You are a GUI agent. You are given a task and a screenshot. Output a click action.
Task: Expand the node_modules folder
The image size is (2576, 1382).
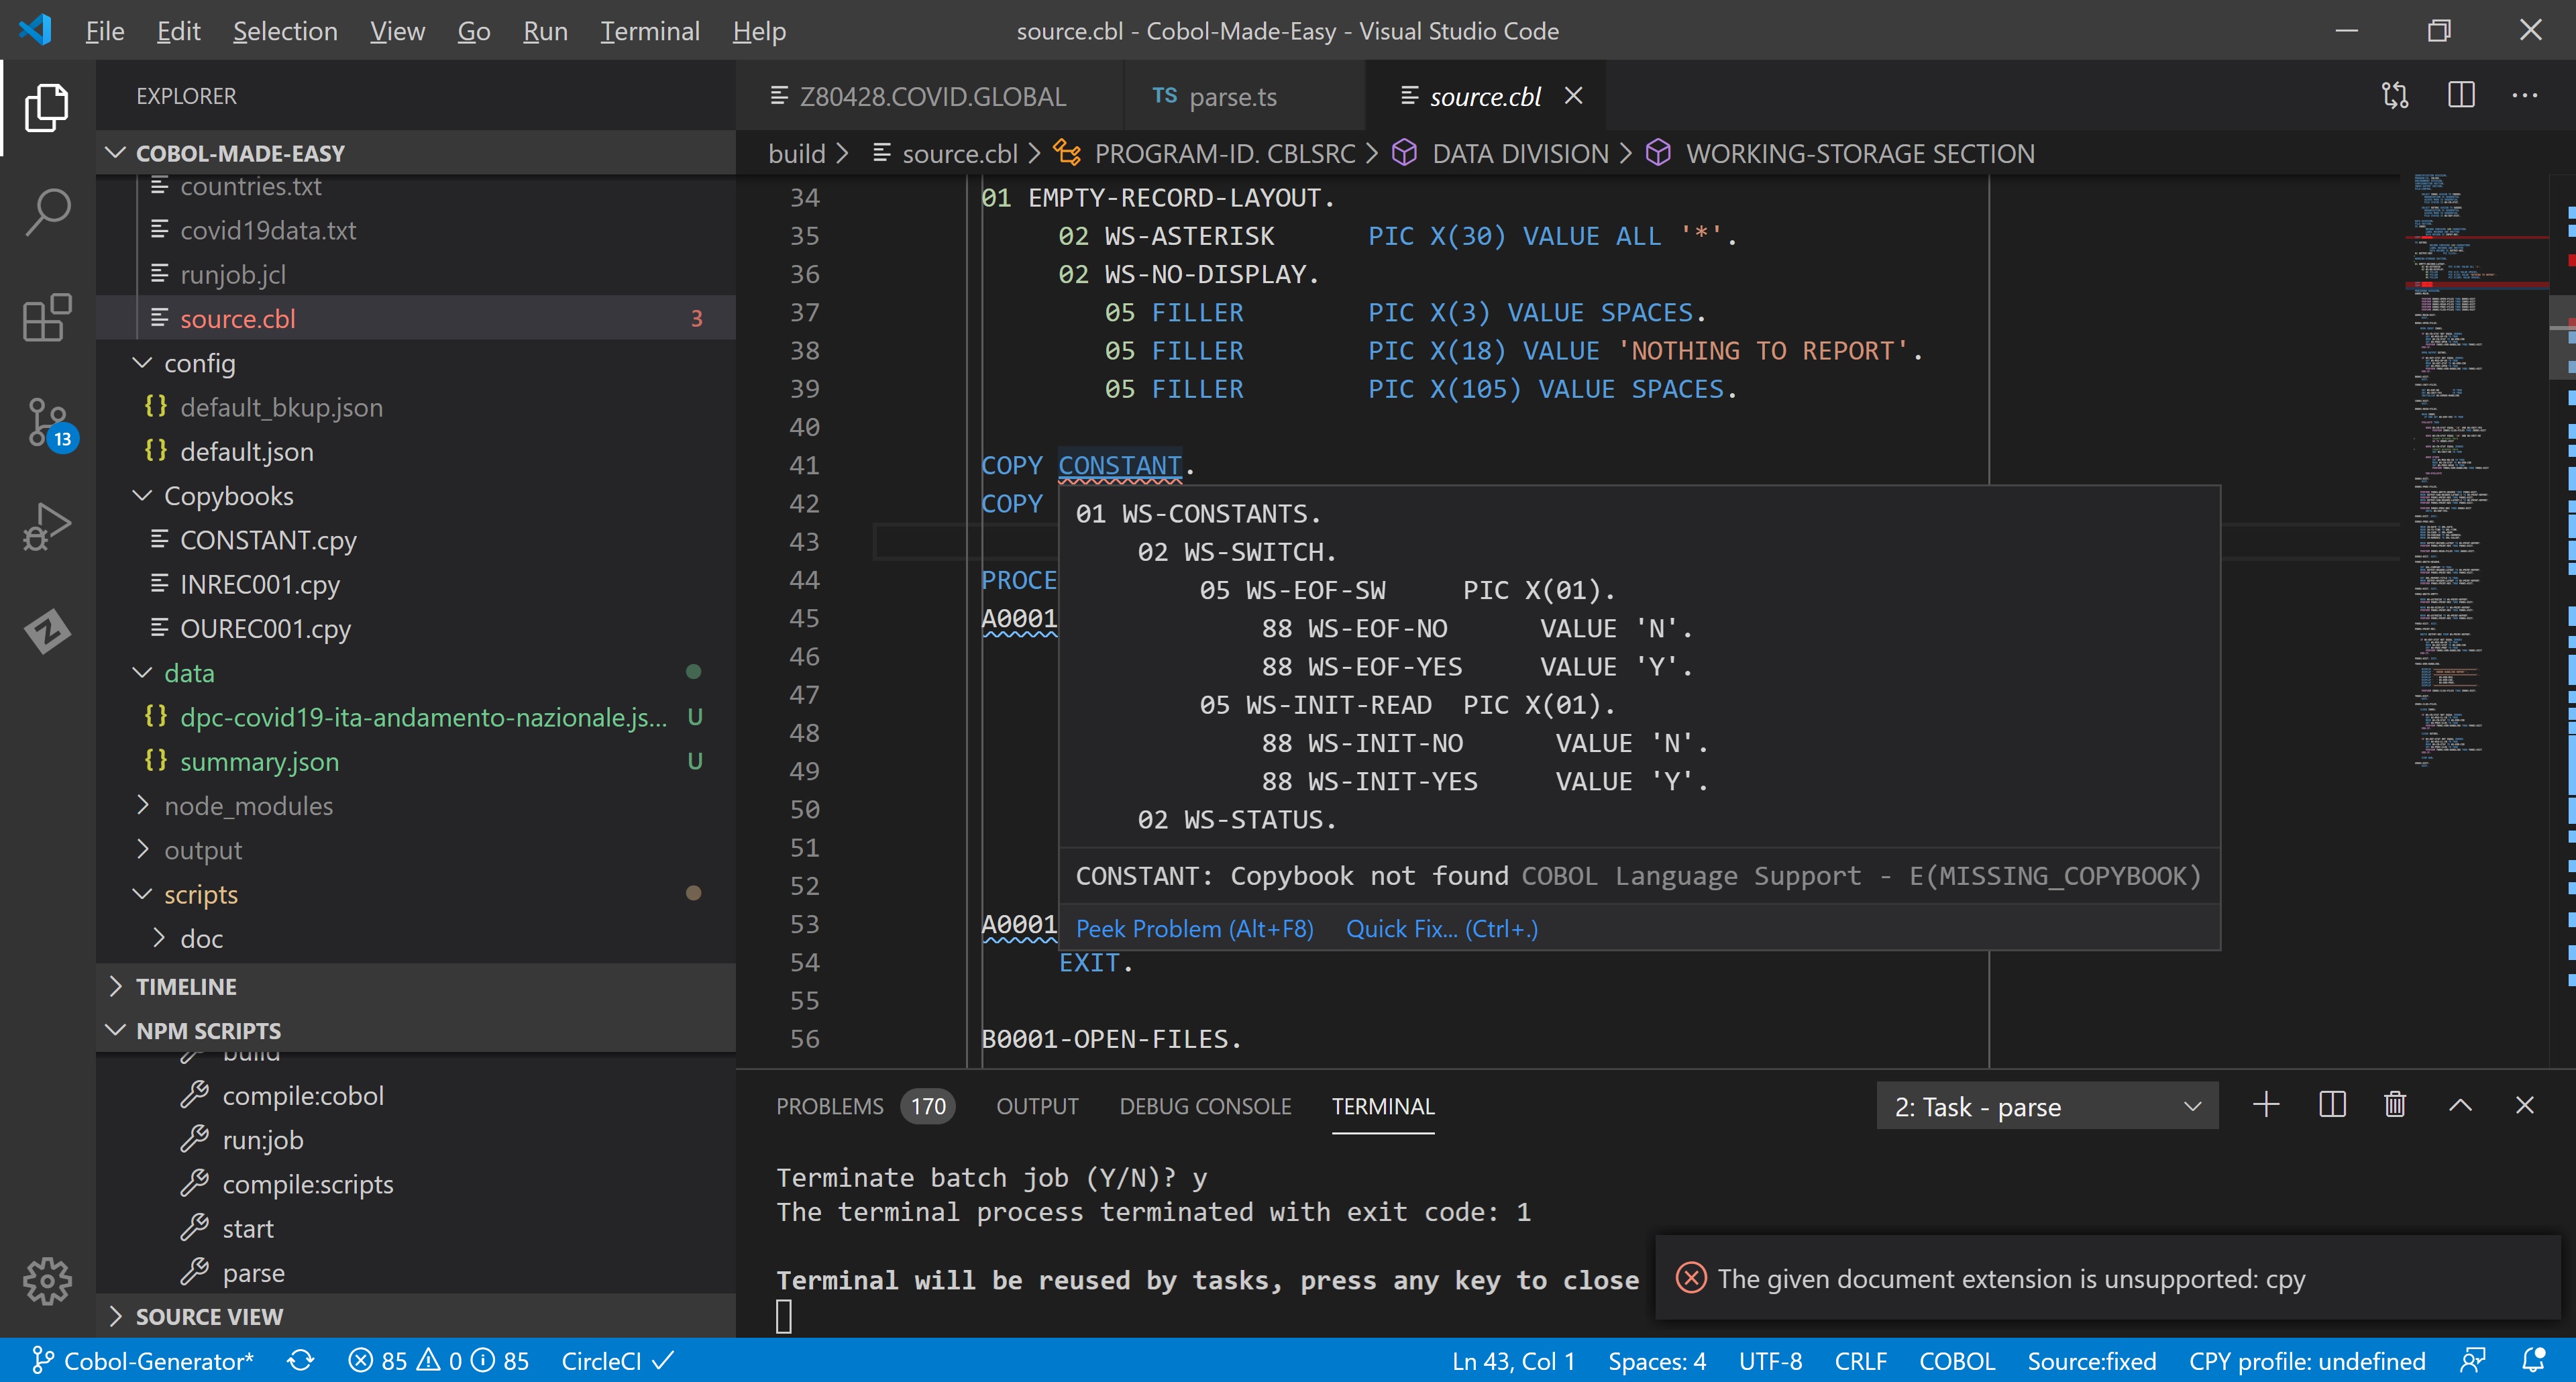click(248, 806)
